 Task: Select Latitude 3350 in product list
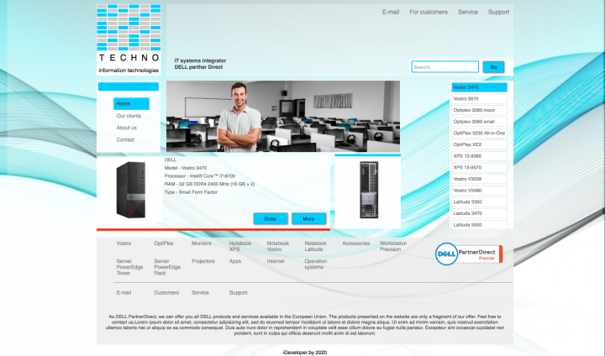479,202
